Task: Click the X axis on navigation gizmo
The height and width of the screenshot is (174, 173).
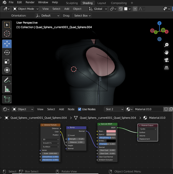Action: click(166, 32)
